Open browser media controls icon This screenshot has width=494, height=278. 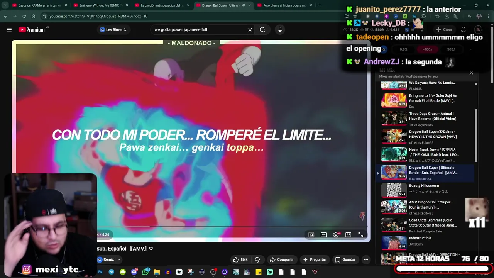click(470, 16)
